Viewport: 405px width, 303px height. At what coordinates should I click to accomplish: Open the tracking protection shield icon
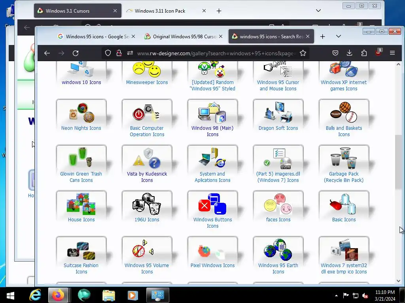coord(108,53)
